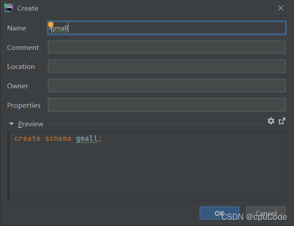
Task: Close the Create dialog with X
Action: [281, 8]
